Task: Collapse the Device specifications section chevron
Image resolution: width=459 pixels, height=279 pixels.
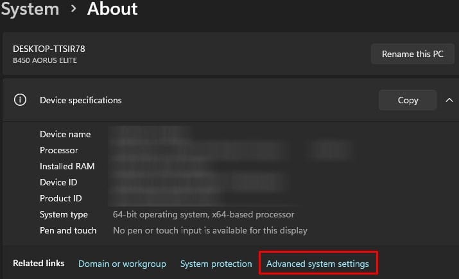Action: tap(449, 100)
